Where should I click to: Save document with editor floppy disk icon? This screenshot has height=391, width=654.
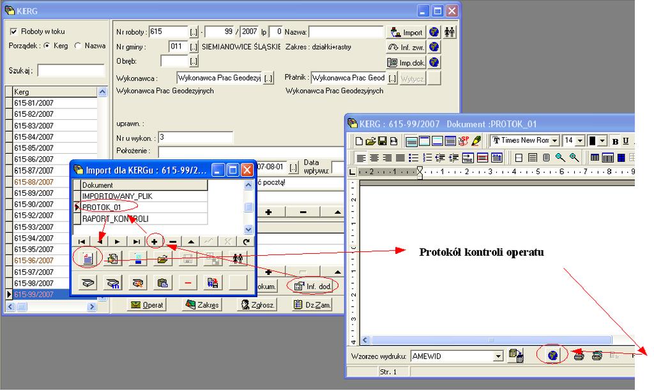pos(382,142)
